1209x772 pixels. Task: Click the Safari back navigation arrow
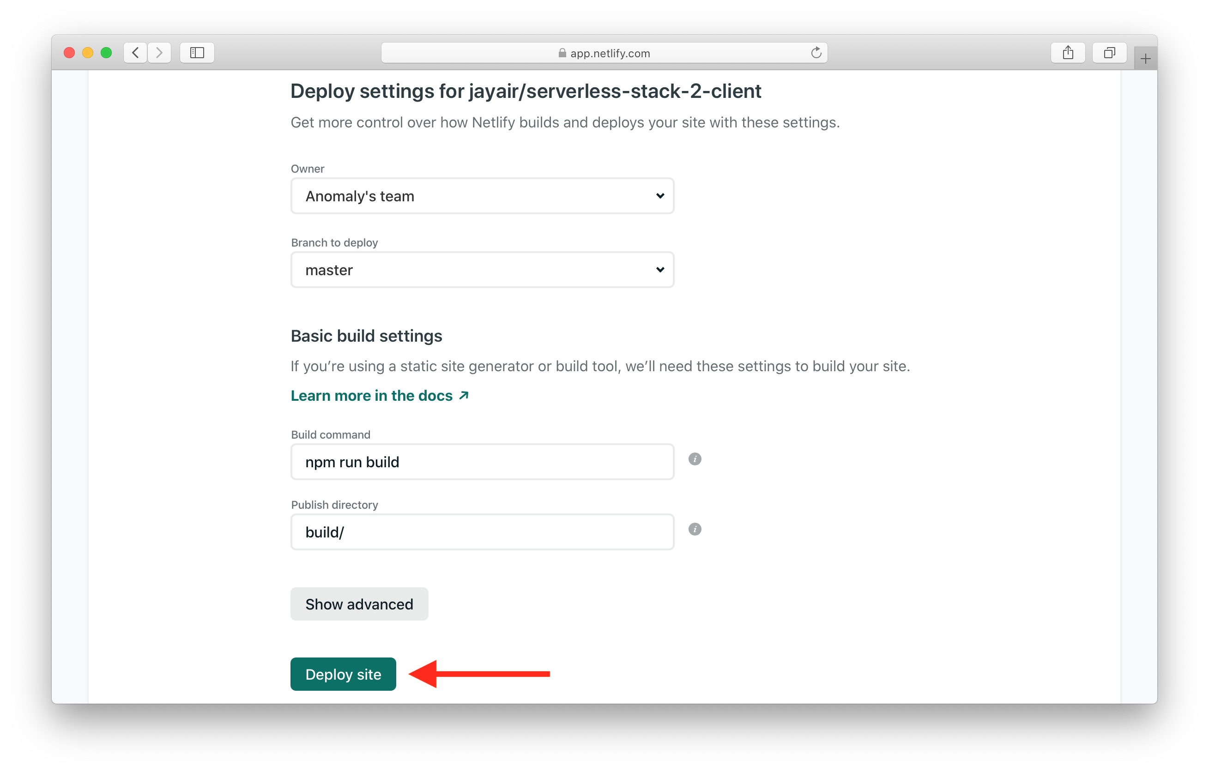[135, 53]
